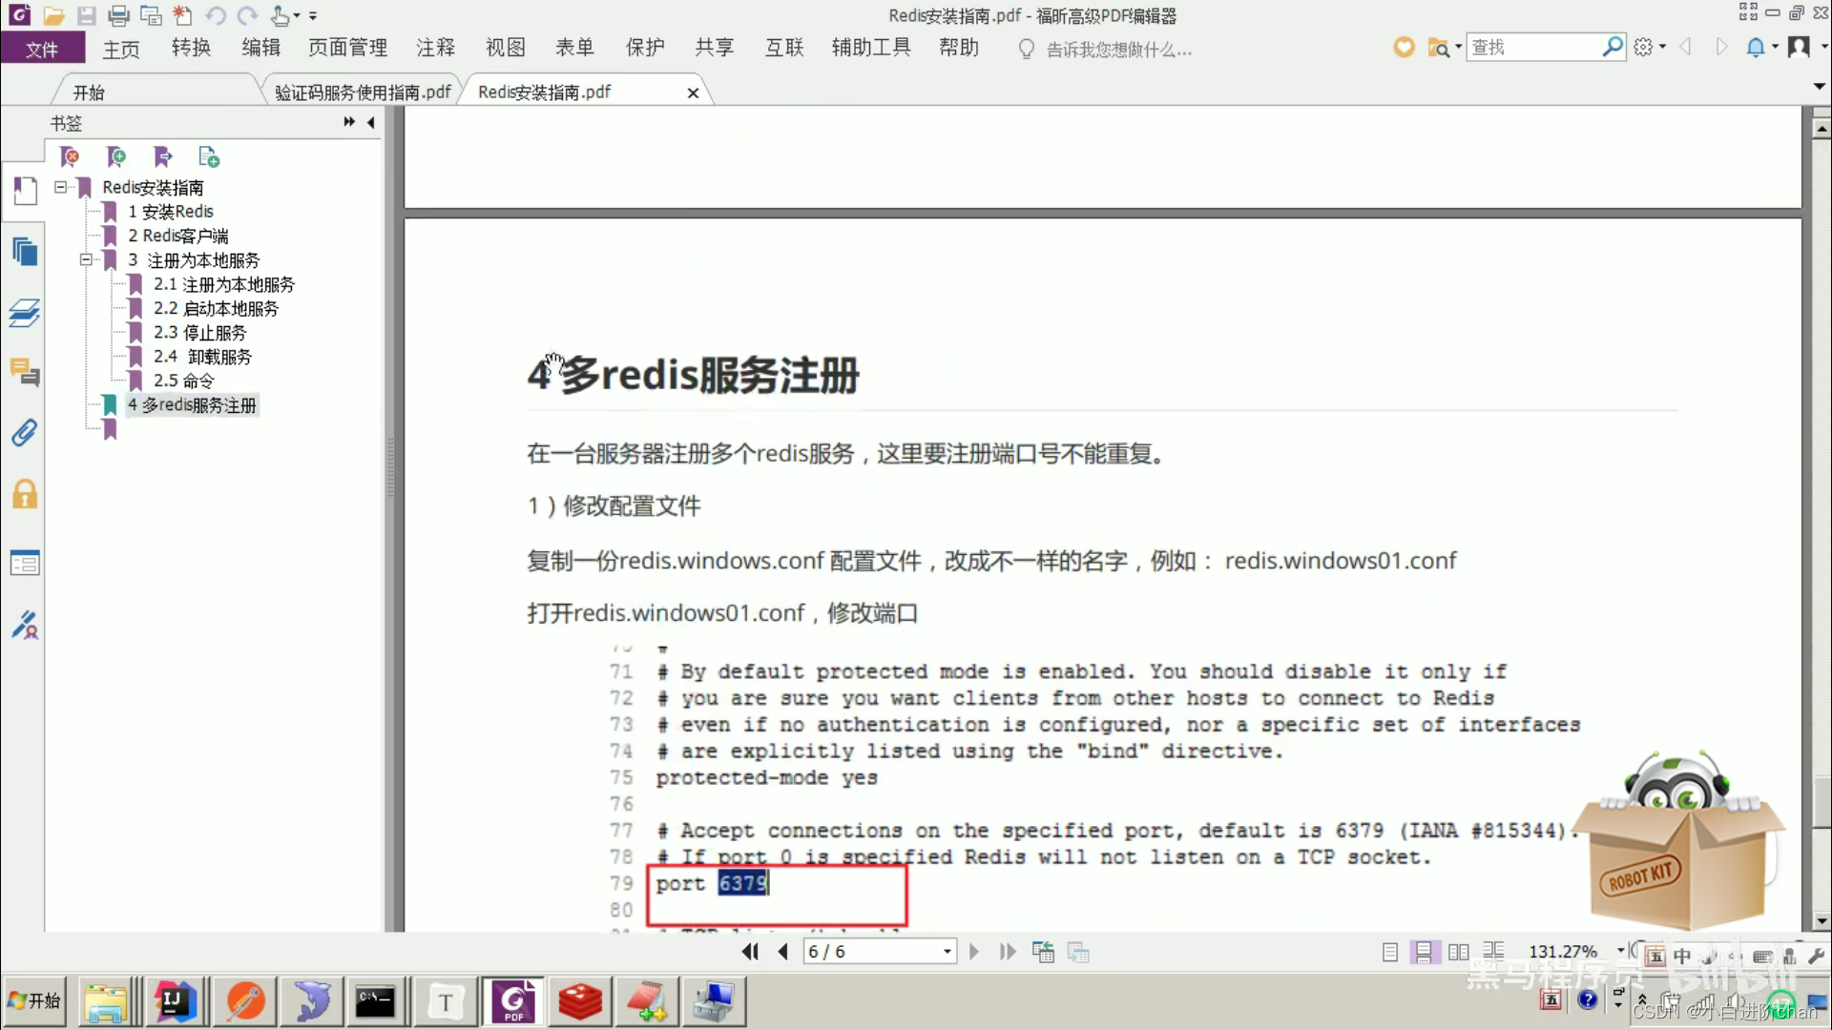Go to next page arrow

[973, 952]
